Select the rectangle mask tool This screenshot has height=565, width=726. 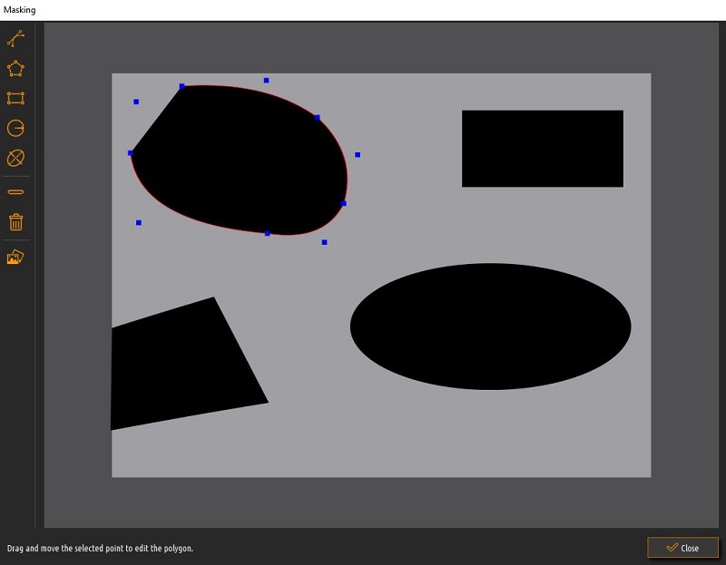(x=15, y=98)
